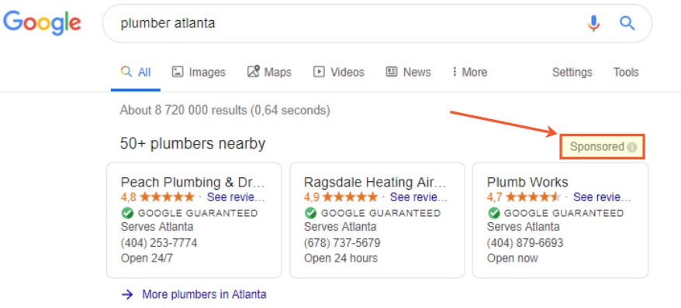The height and width of the screenshot is (308, 681).
Task: Click the arrow beside More plumbers in Atlanta
Action: click(x=127, y=295)
